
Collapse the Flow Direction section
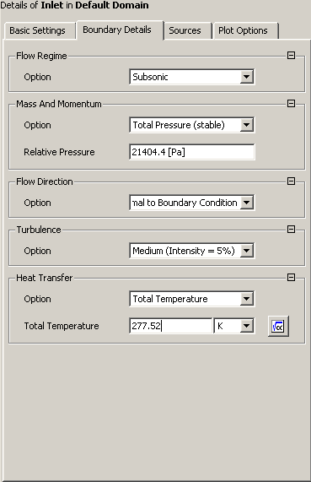click(291, 181)
